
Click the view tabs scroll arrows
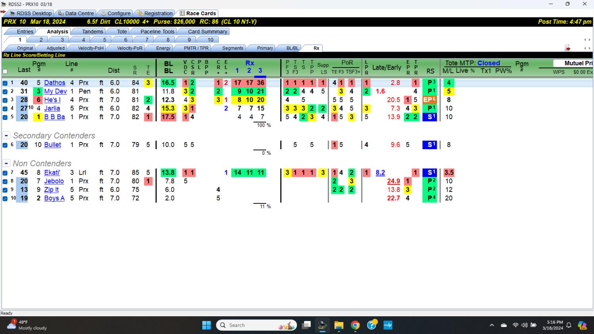pyautogui.click(x=587, y=48)
